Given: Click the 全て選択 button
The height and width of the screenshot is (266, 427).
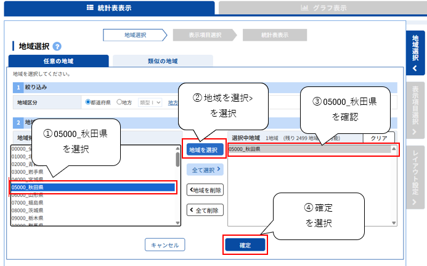Looking at the screenshot, I should (x=205, y=170).
